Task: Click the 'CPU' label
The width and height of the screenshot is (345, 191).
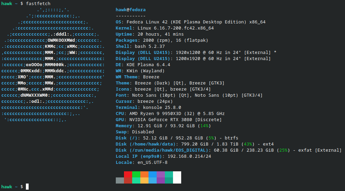Action: point(120,114)
